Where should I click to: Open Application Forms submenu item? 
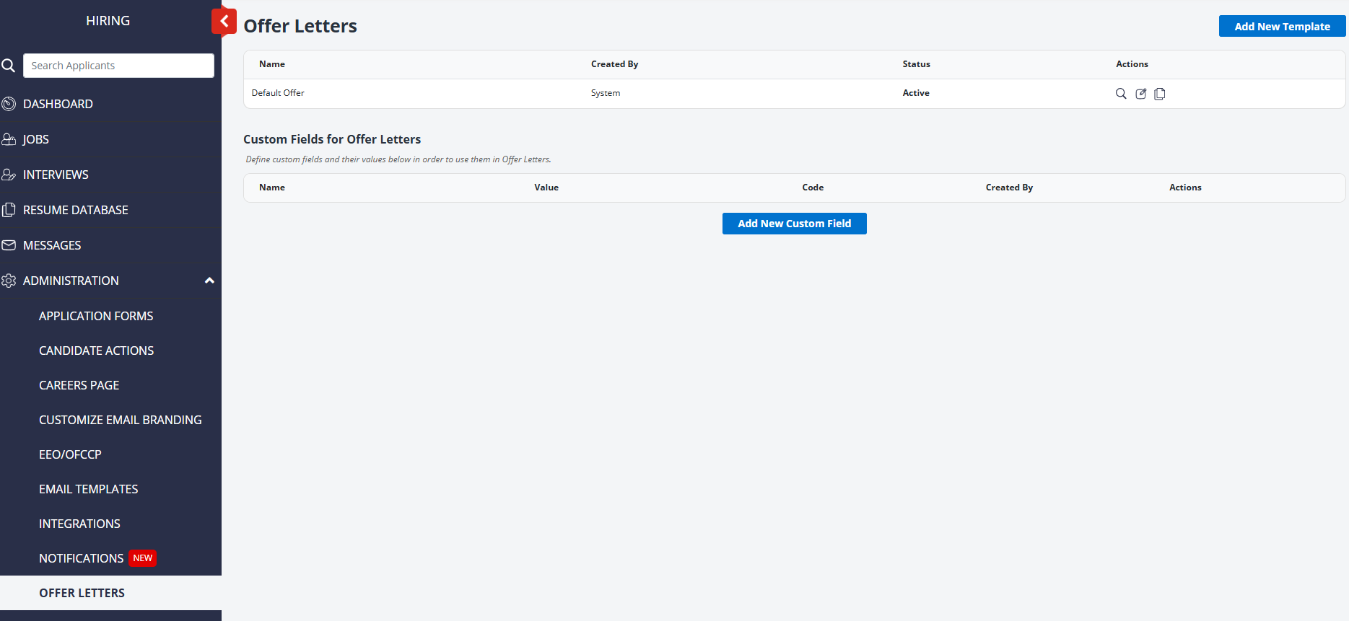96,316
